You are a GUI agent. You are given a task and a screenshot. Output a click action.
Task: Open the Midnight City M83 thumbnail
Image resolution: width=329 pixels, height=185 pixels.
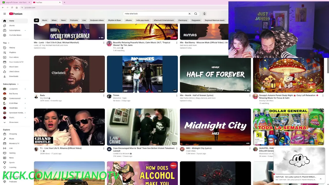[215, 127]
